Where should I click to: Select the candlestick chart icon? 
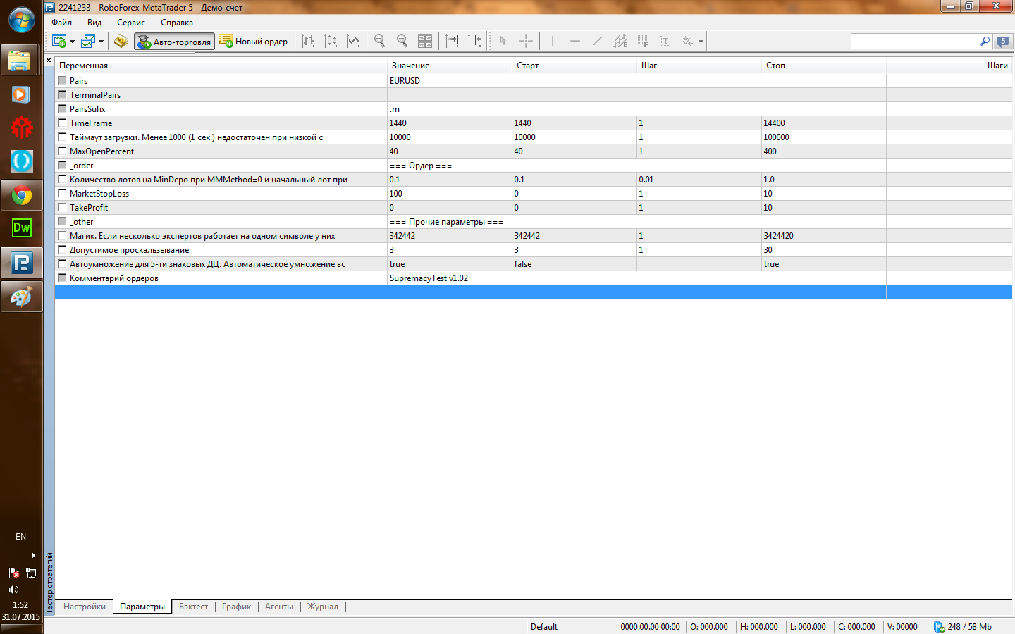pyautogui.click(x=331, y=42)
